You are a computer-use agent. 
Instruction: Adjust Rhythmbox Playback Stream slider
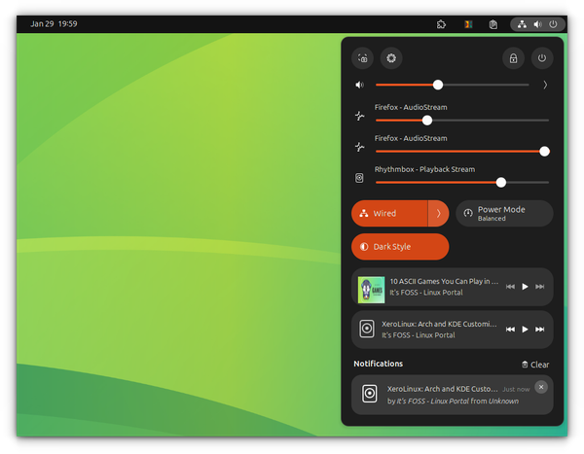[x=462, y=183]
